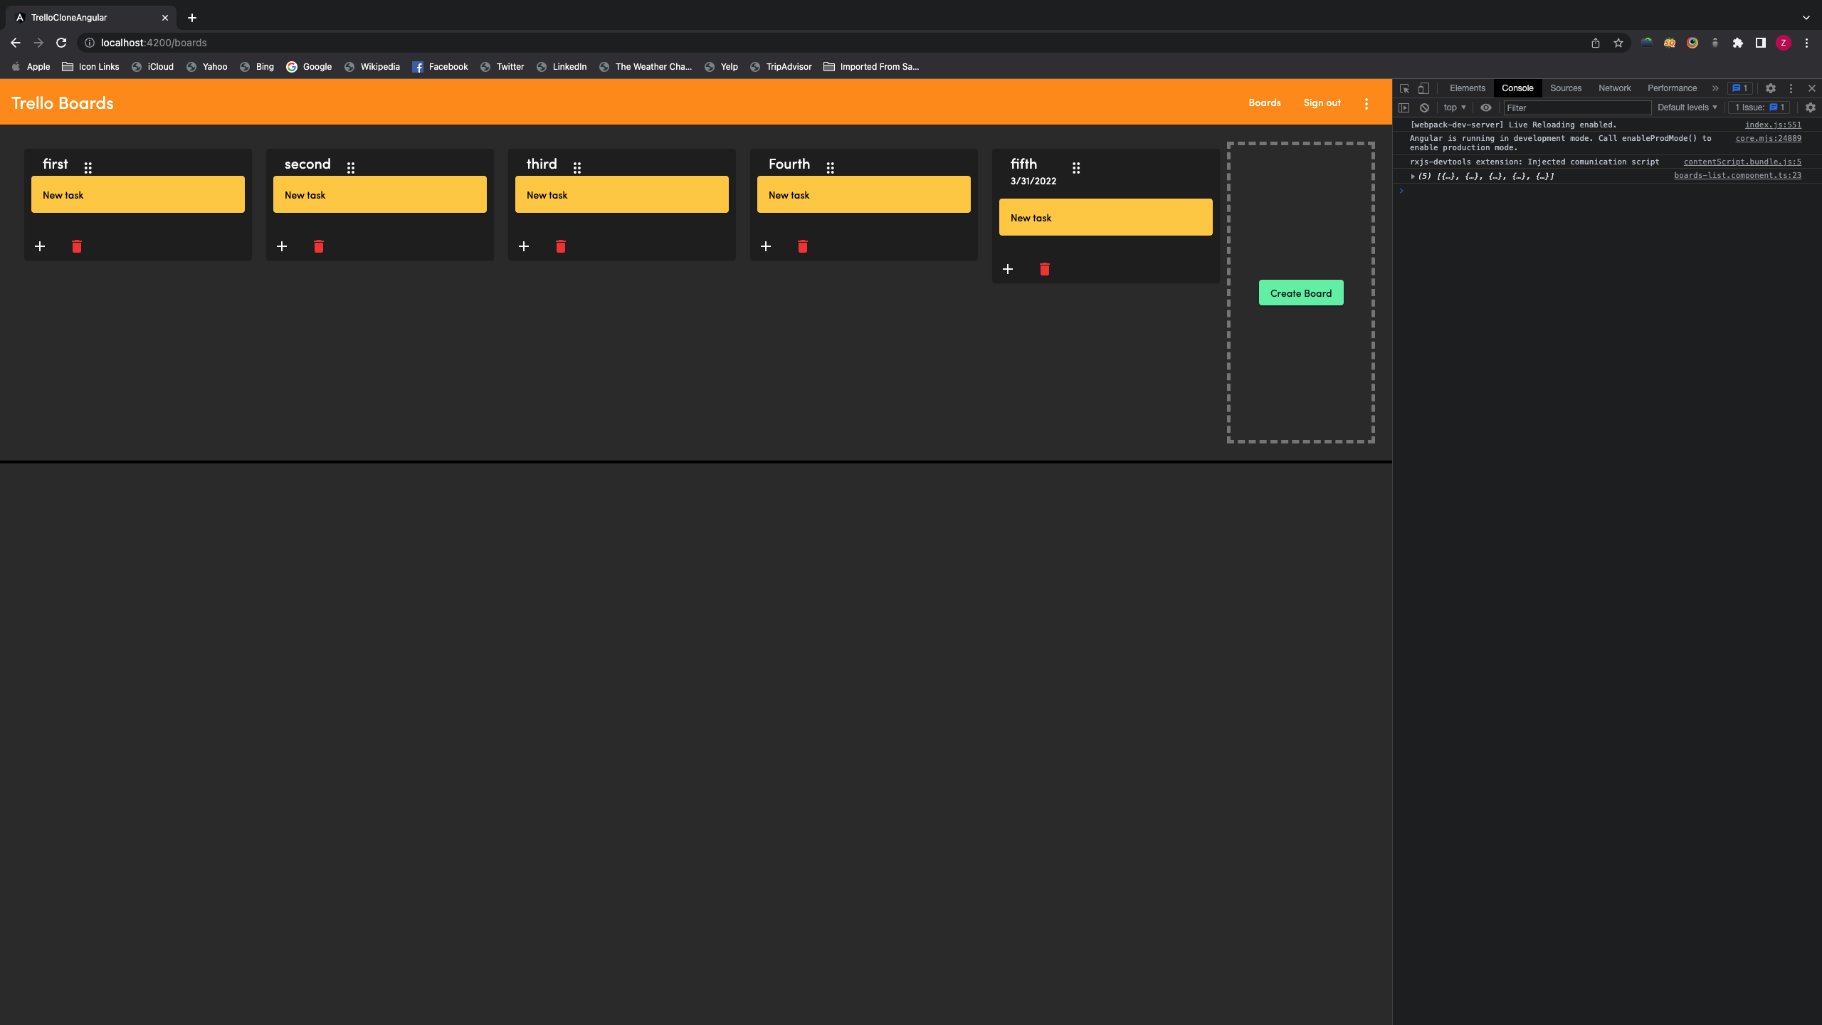The width and height of the screenshot is (1822, 1025).
Task: Toggle the live expression eye icon
Action: point(1486,107)
